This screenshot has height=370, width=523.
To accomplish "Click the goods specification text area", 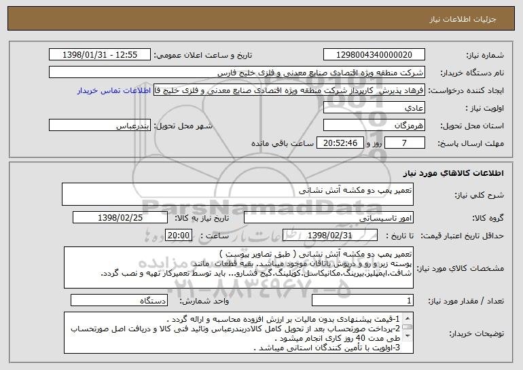I will pyautogui.click(x=238, y=267).
